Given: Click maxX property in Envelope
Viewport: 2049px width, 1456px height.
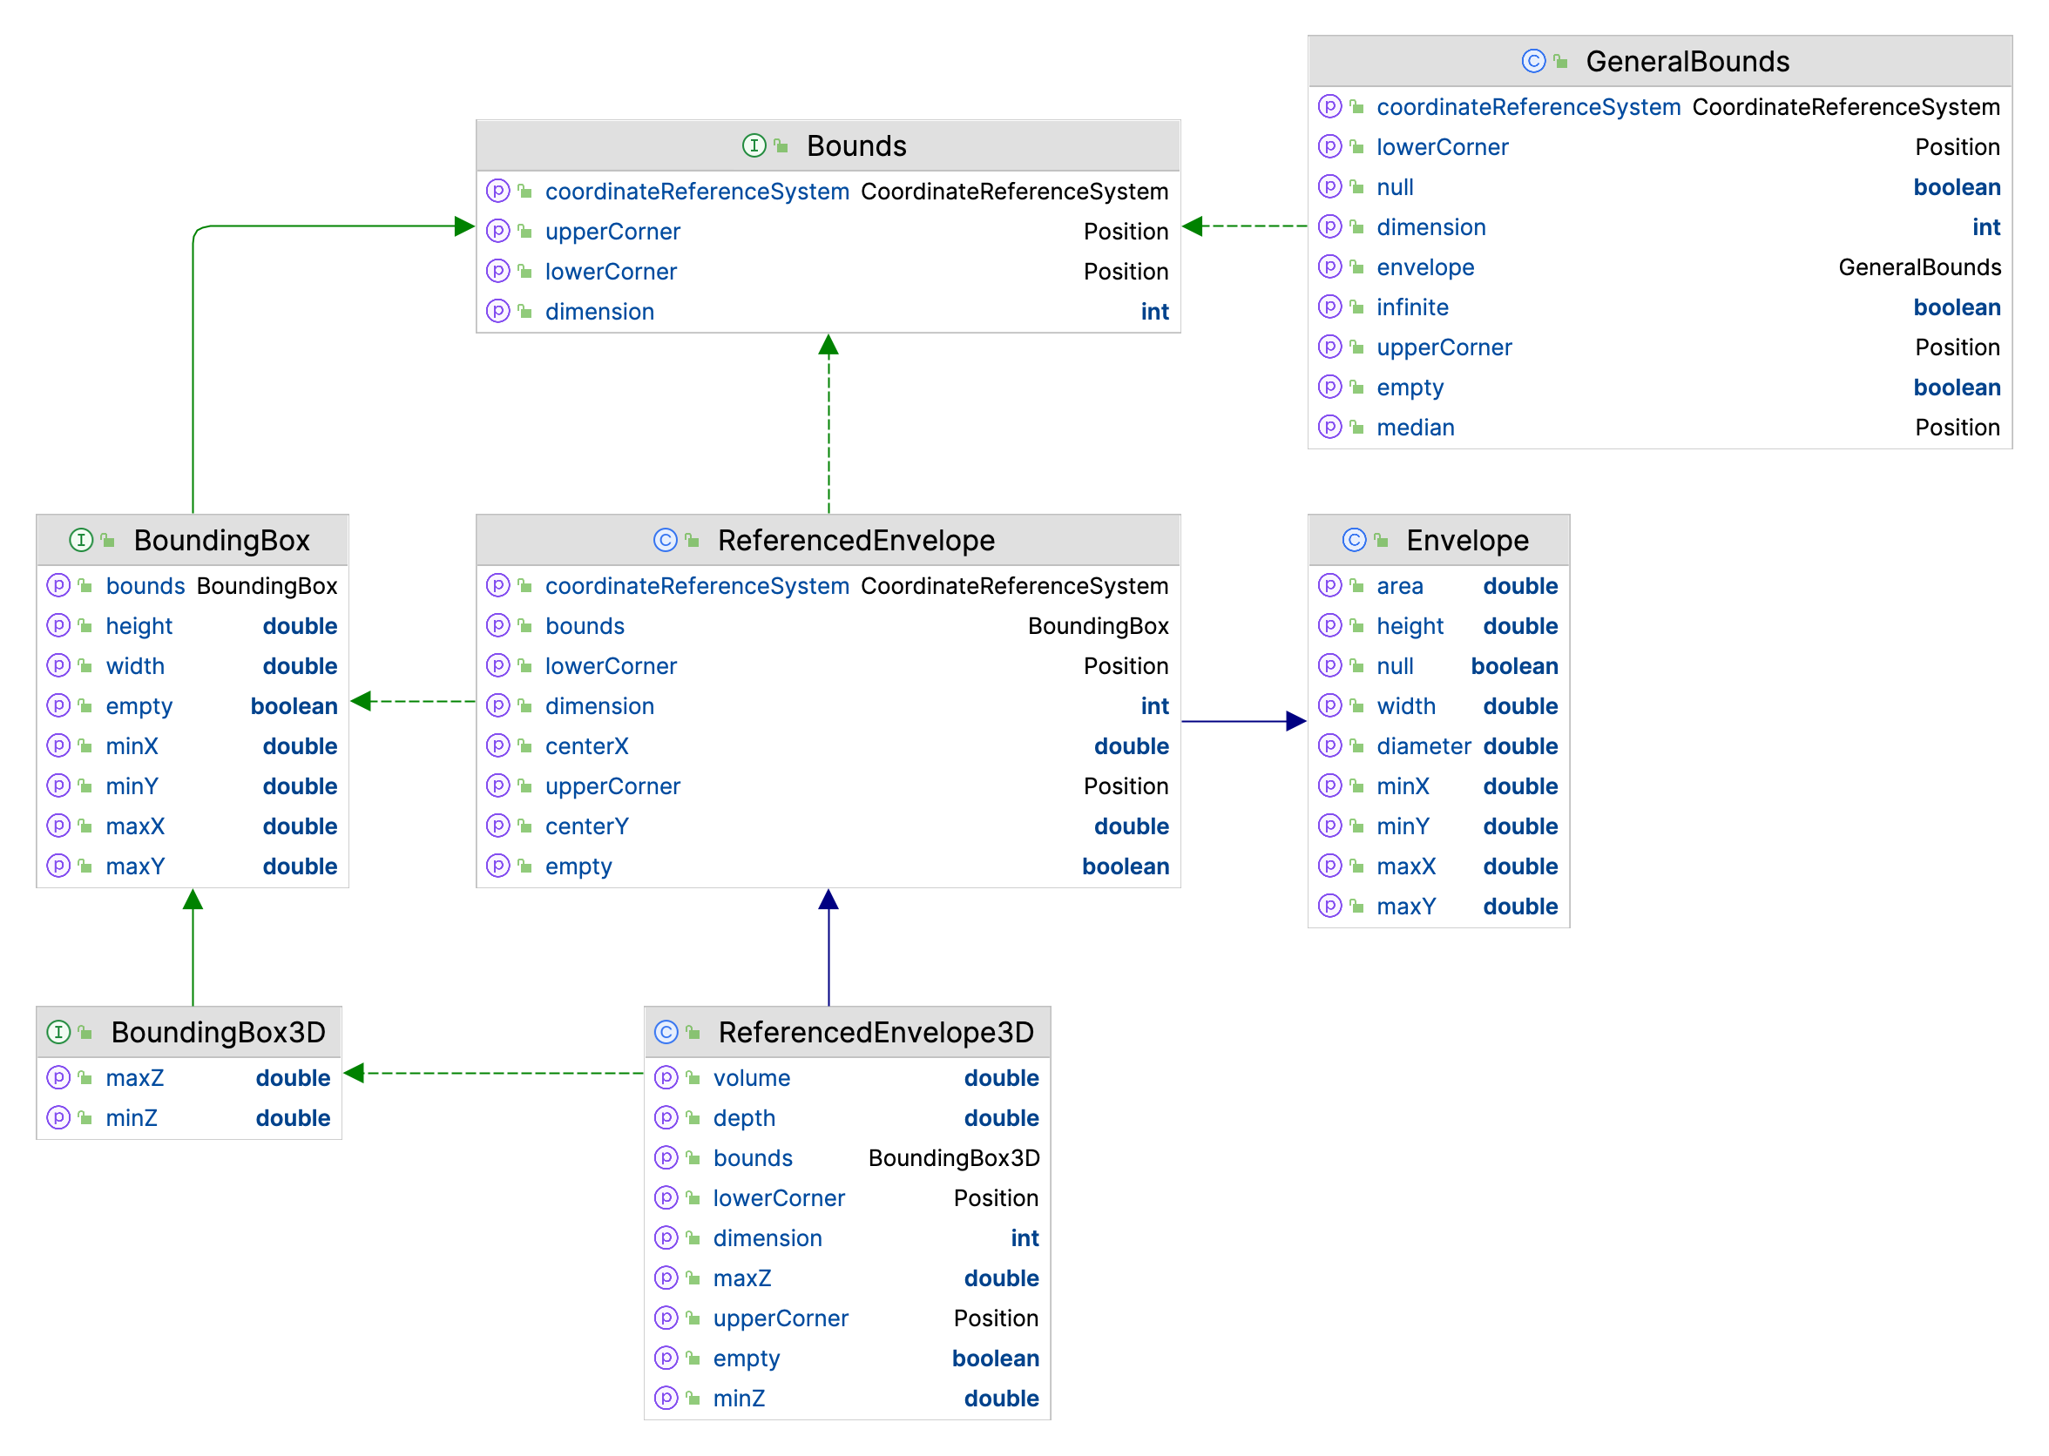Looking at the screenshot, I should tap(1406, 866).
